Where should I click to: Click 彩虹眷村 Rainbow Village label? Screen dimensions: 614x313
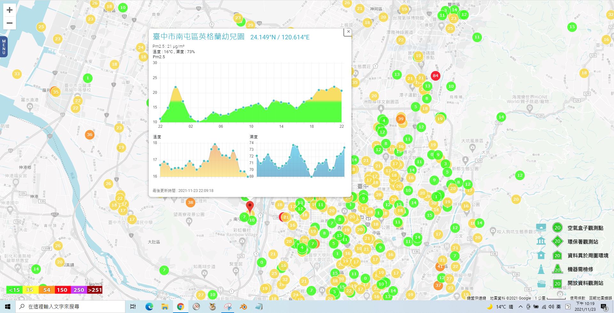(242, 232)
